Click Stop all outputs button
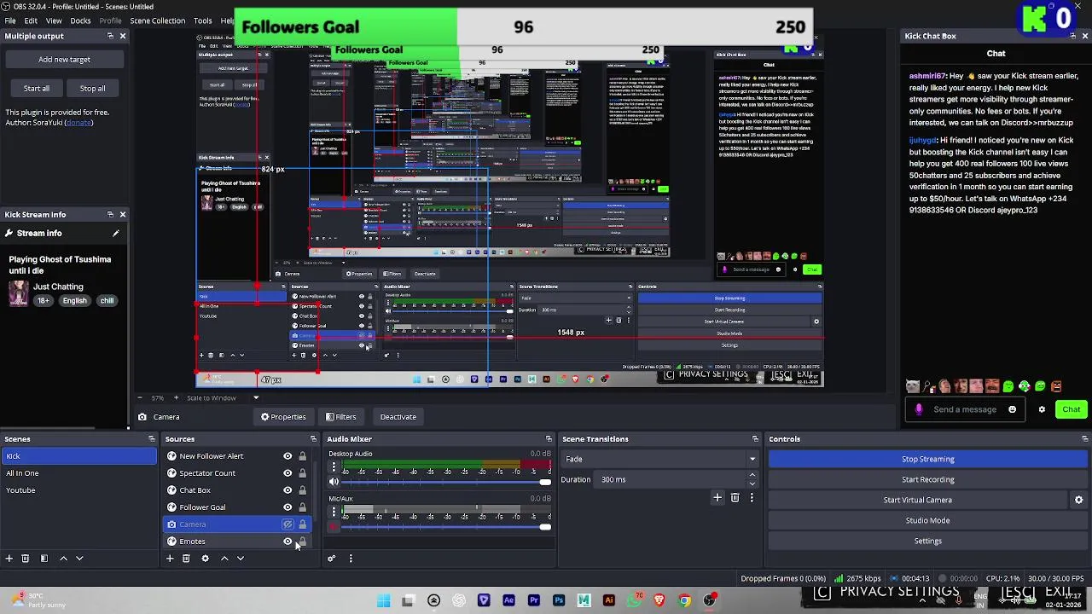The width and height of the screenshot is (1092, 614). pyautogui.click(x=93, y=89)
